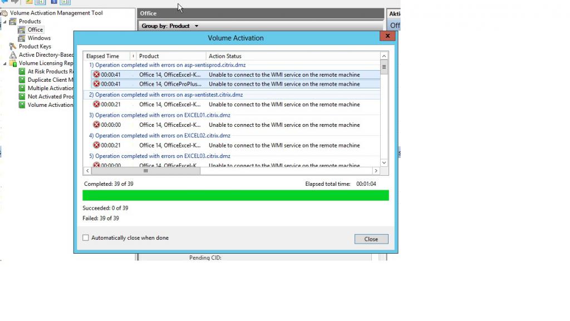Screen dimensions: 570x321
Task: Click error icon under EXCEL02 group
Action: pyautogui.click(x=96, y=145)
